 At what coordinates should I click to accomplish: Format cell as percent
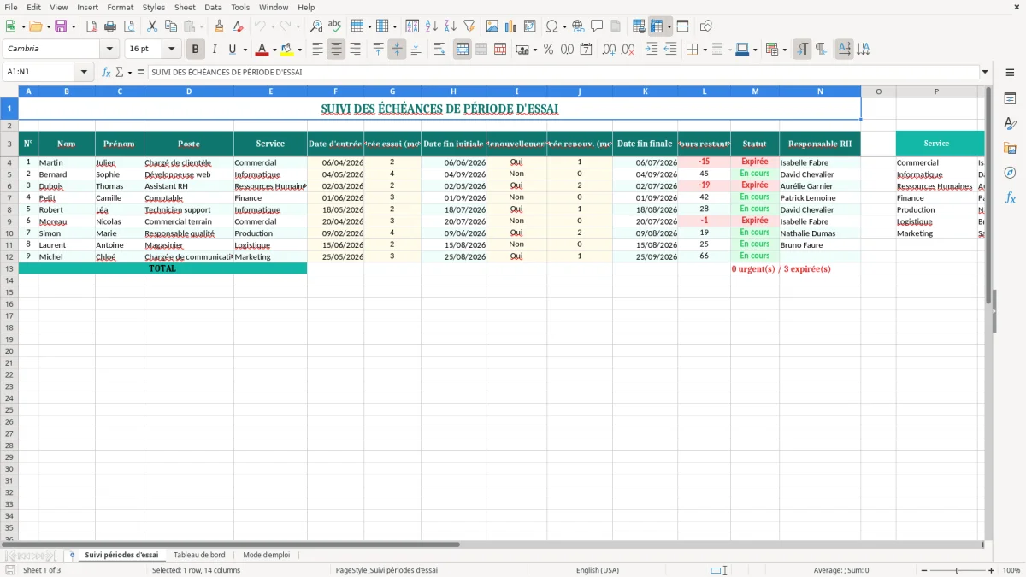548,50
